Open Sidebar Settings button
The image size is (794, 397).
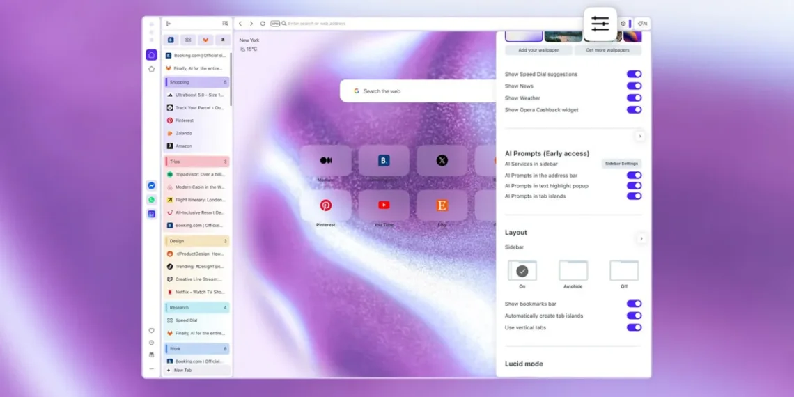621,164
